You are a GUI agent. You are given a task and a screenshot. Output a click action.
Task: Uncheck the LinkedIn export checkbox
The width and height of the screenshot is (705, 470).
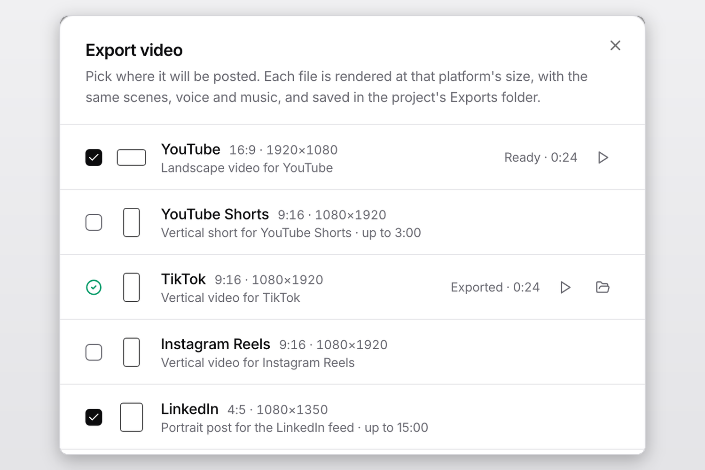click(x=94, y=417)
